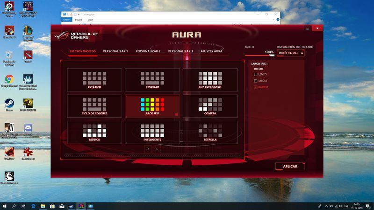Click the Aplicar button
This screenshot has height=210, width=374.
click(290, 167)
